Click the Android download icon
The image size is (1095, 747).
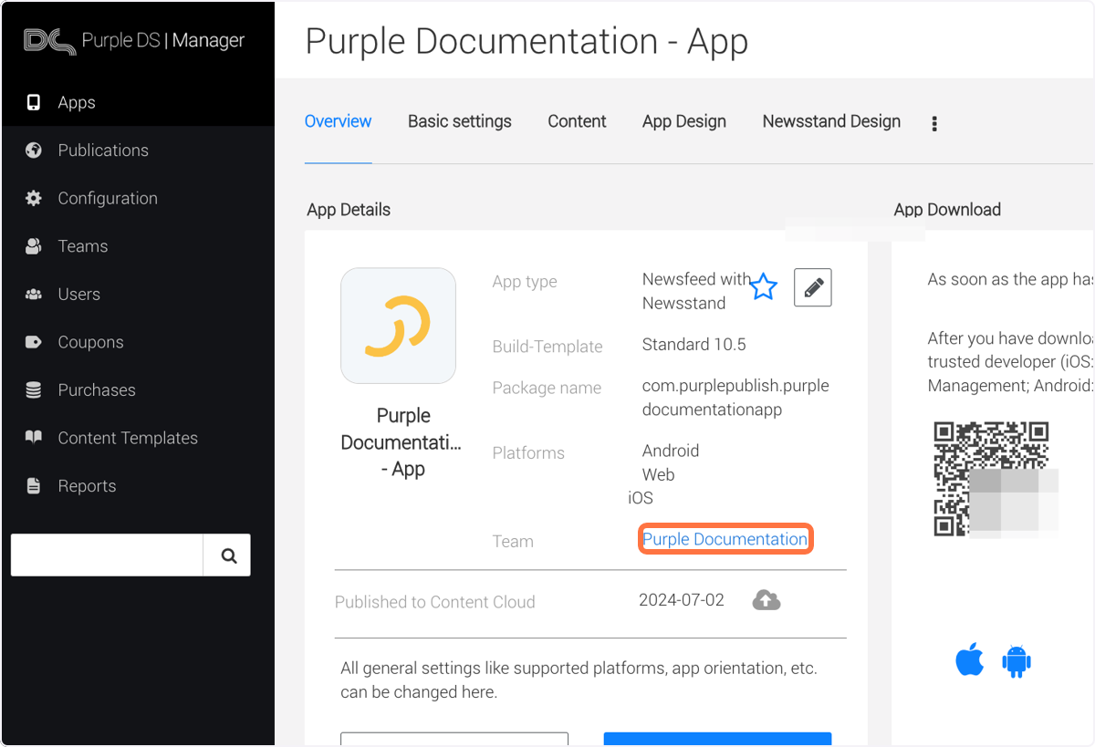point(1016,660)
